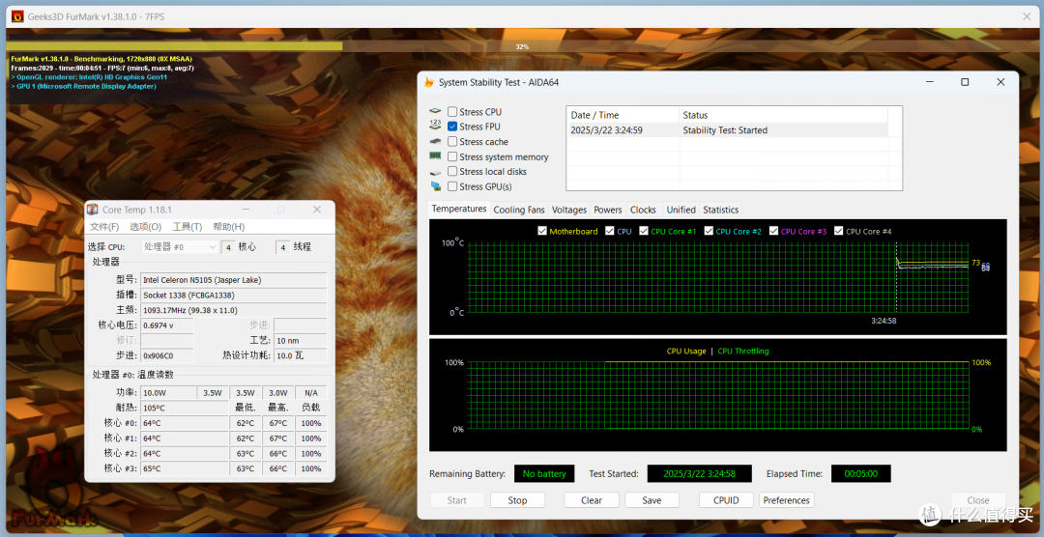This screenshot has height=537, width=1044.
Task: Click the Socket 1338 (FCBGA1338) field
Action: click(x=234, y=295)
